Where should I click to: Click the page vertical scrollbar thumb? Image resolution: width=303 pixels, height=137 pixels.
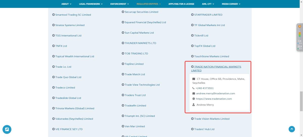[301, 101]
